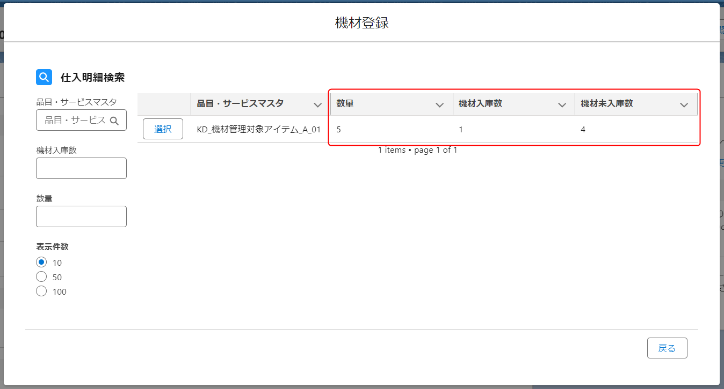Click the KD_機材管理対象アイテム_A_01 cell

coord(258,130)
